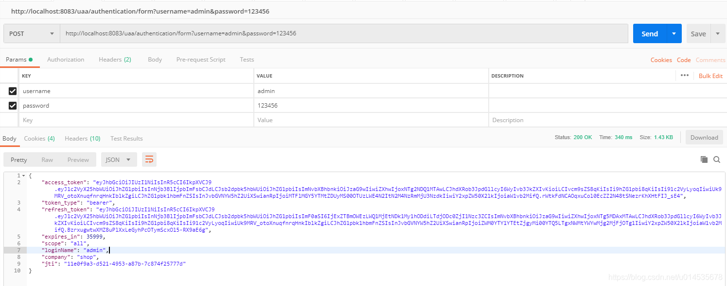Image resolution: width=727 pixels, height=286 pixels.
Task: Open the Headers (2) request tab
Action: [x=115, y=59]
